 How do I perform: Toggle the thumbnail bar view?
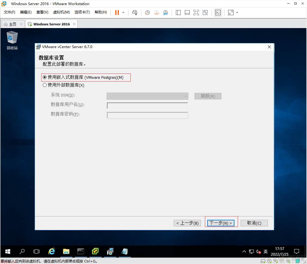[x=187, y=13]
